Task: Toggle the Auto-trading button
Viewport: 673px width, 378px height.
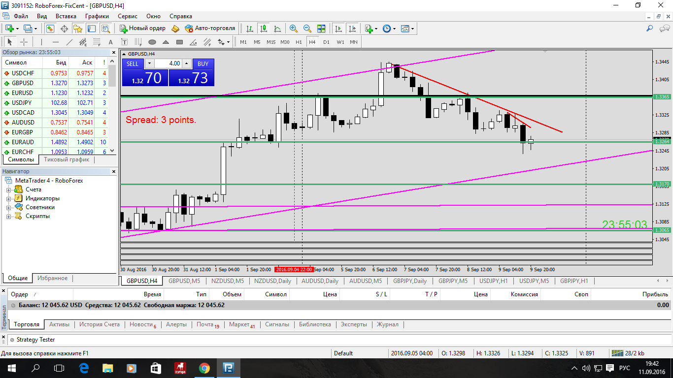Action: pos(210,29)
